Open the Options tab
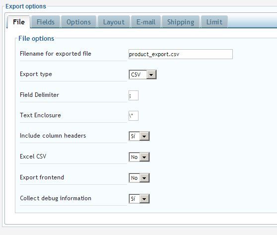277x235 pixels. point(78,22)
